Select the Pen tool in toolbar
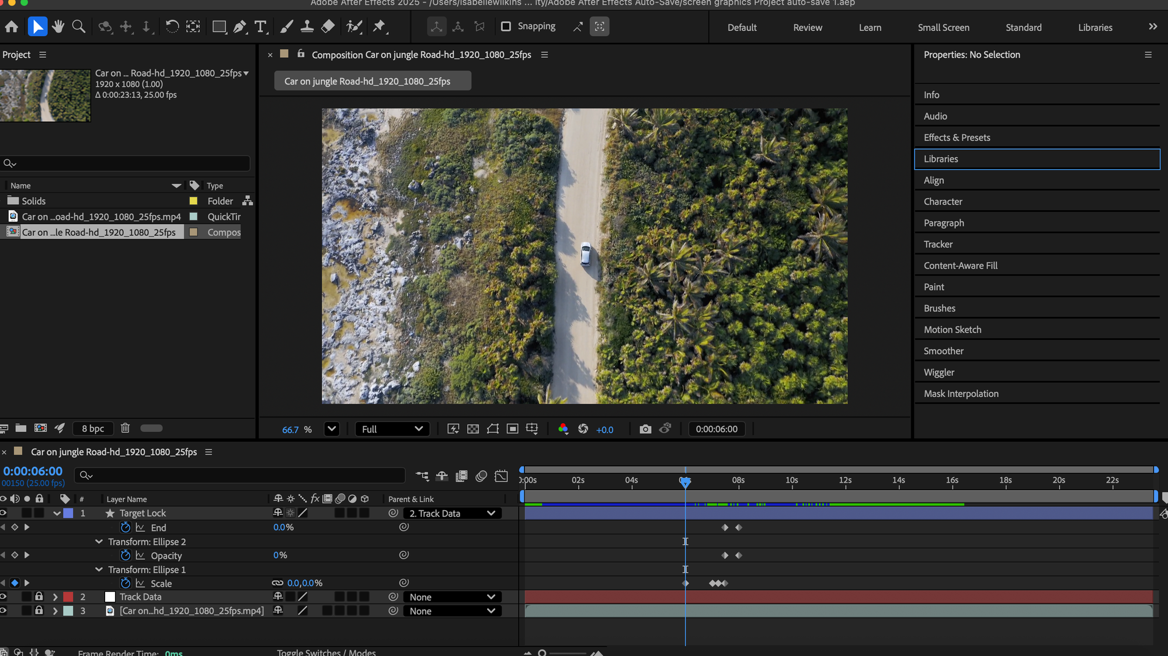 coord(239,27)
